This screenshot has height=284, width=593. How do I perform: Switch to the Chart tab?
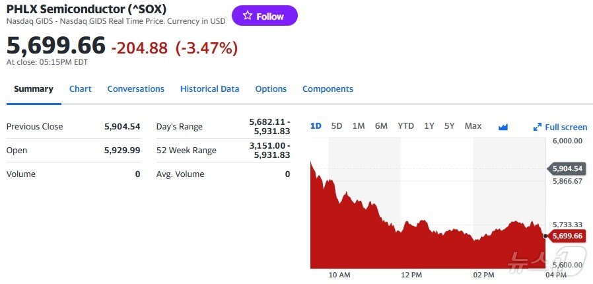pyautogui.click(x=81, y=89)
